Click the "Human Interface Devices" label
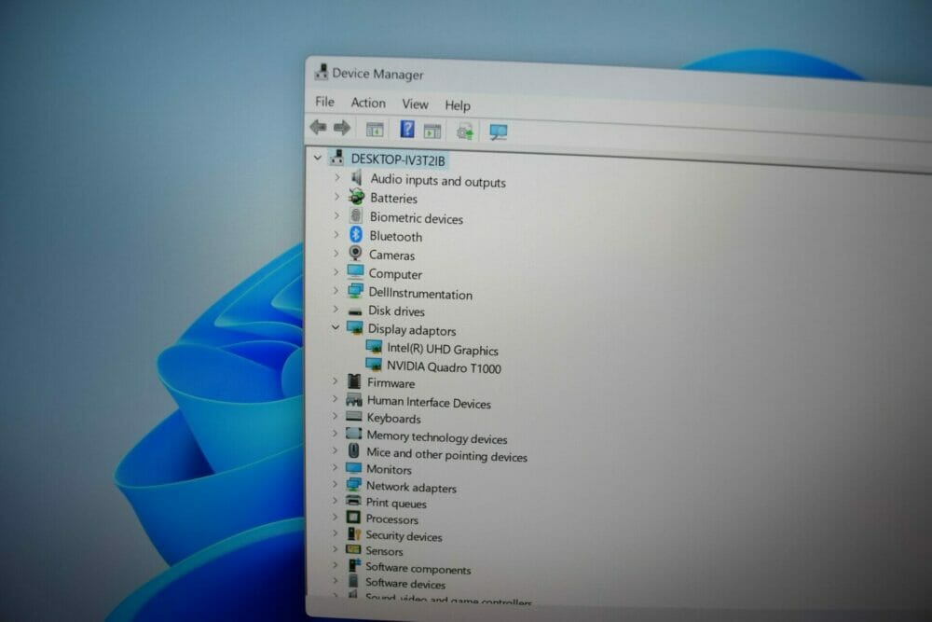 (x=429, y=403)
